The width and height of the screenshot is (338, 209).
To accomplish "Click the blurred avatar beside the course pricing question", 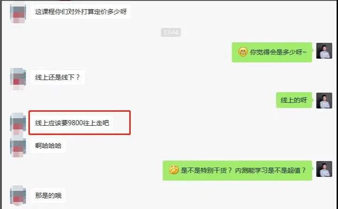I will [18, 13].
